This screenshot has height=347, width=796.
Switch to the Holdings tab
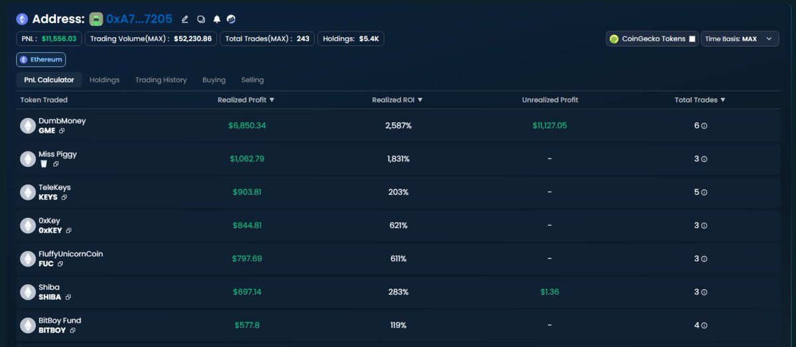click(x=104, y=79)
